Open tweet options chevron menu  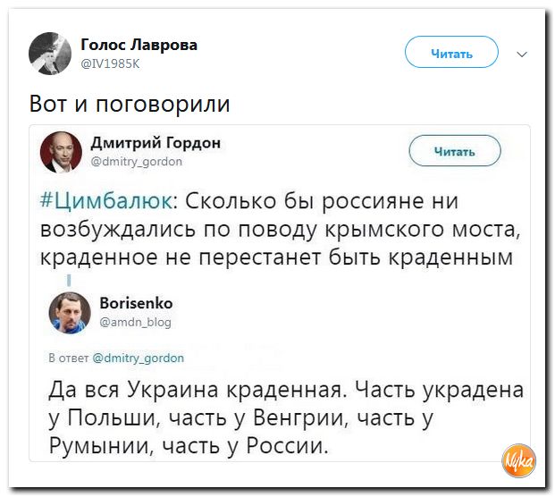(x=523, y=54)
